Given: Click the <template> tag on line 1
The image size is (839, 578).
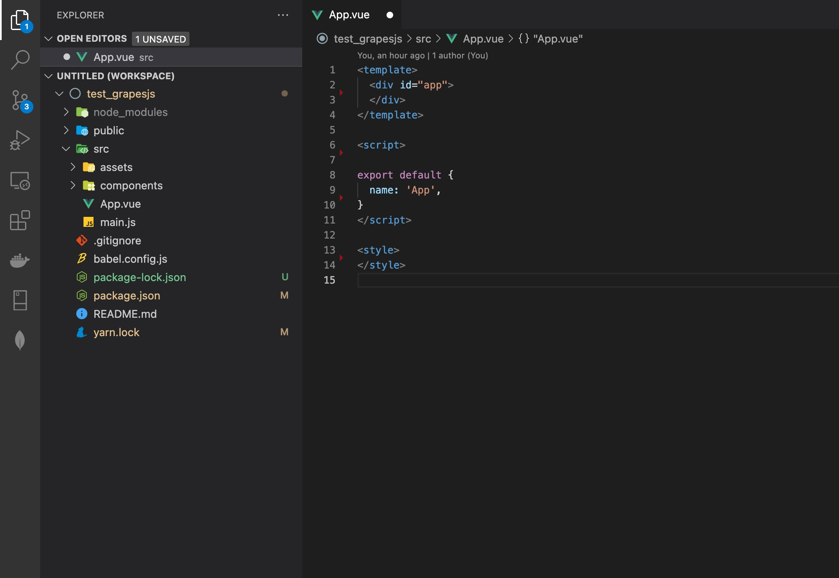Looking at the screenshot, I should click(387, 70).
